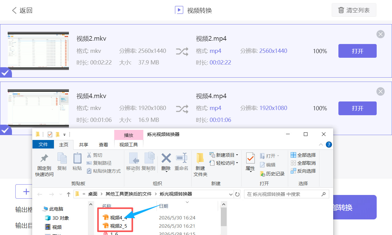Image resolution: width=392 pixels, height=235 pixels.
Task: Click 全部选择 in ribbon
Action: pos(303,155)
